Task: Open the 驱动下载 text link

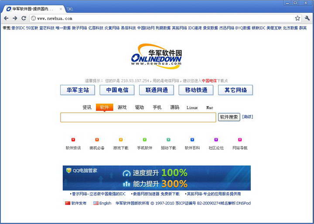Action: coord(168,148)
